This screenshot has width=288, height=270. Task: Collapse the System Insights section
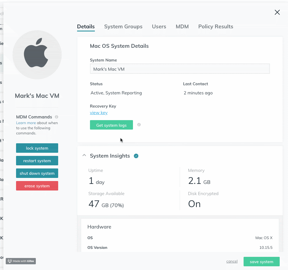click(x=84, y=156)
